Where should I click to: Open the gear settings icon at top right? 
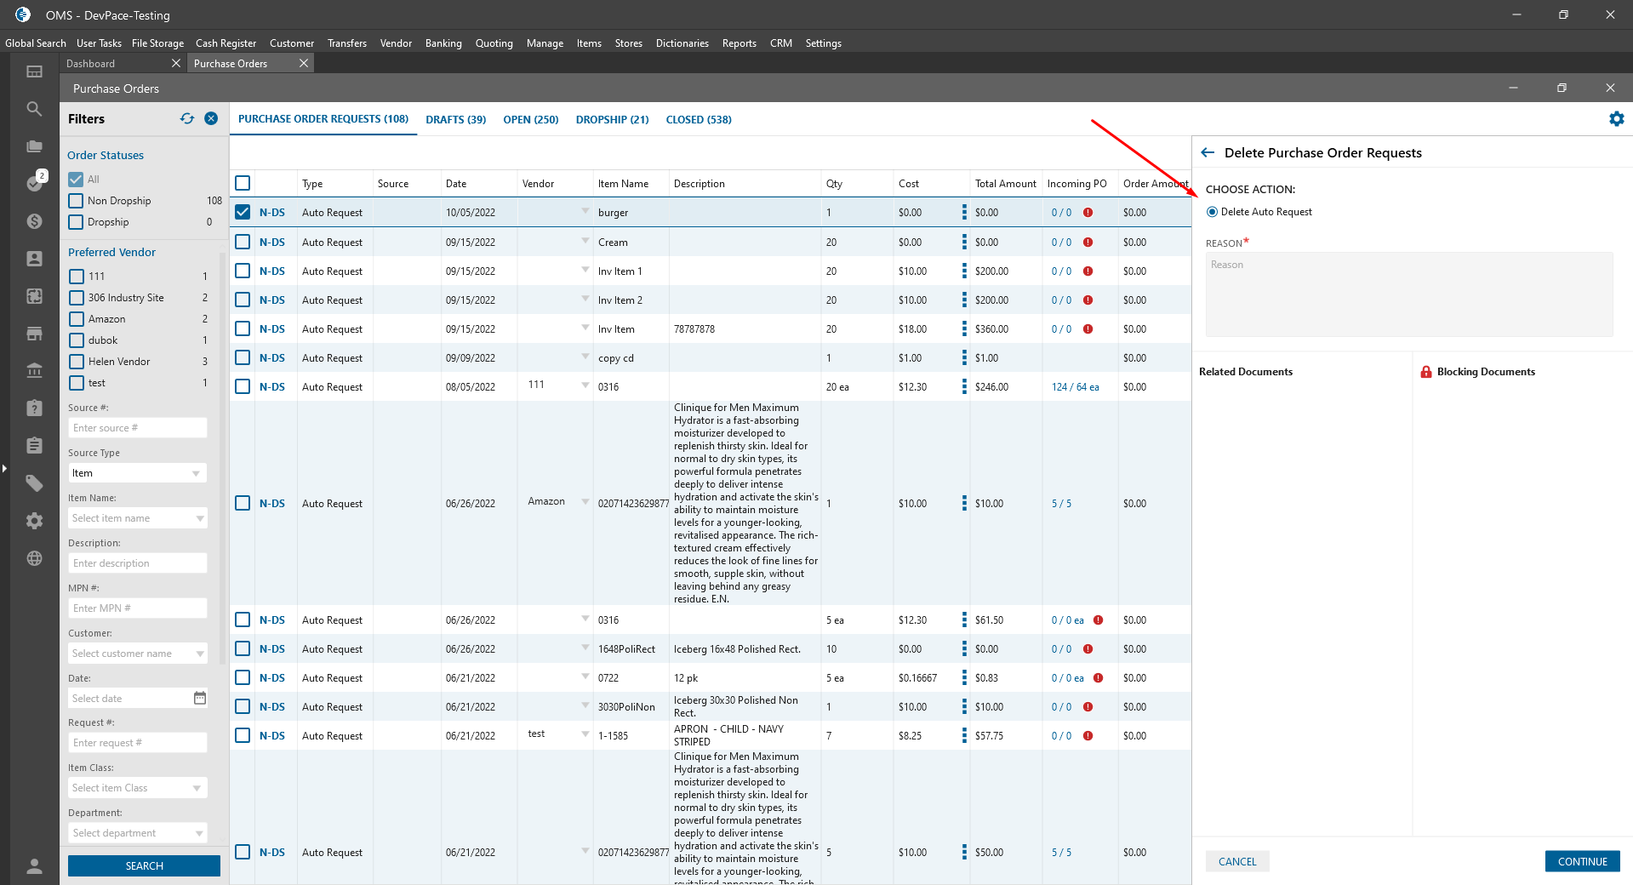pyautogui.click(x=1616, y=119)
